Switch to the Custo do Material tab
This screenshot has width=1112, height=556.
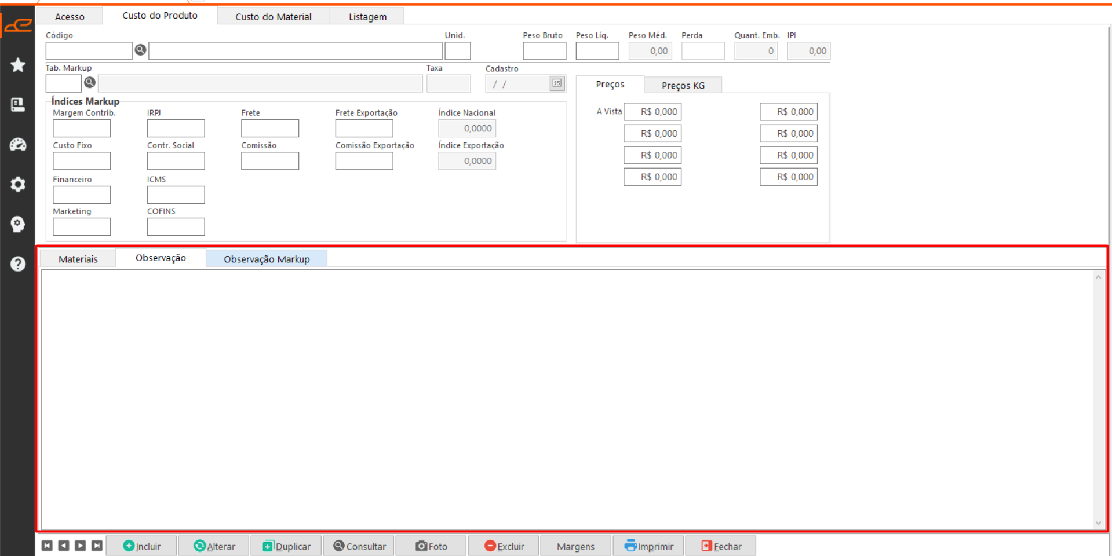pos(273,17)
